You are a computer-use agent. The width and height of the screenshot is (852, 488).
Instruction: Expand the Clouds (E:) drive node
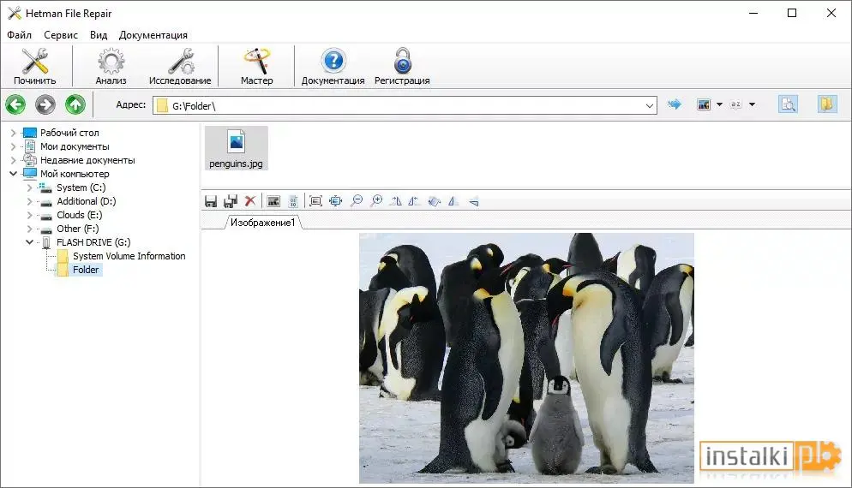30,215
